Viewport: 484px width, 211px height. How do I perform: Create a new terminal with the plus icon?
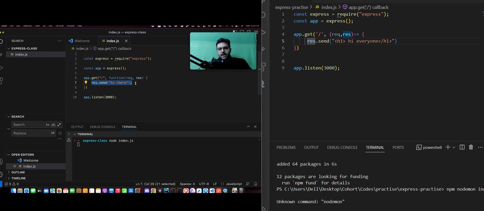click(448, 147)
